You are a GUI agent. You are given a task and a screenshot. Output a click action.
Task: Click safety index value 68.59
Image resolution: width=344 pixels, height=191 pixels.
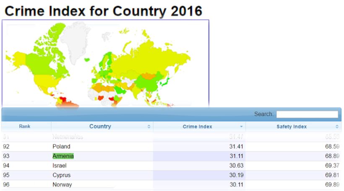tap(332, 146)
